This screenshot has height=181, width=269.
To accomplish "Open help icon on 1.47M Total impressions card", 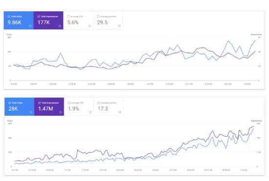I will (x=61, y=112).
